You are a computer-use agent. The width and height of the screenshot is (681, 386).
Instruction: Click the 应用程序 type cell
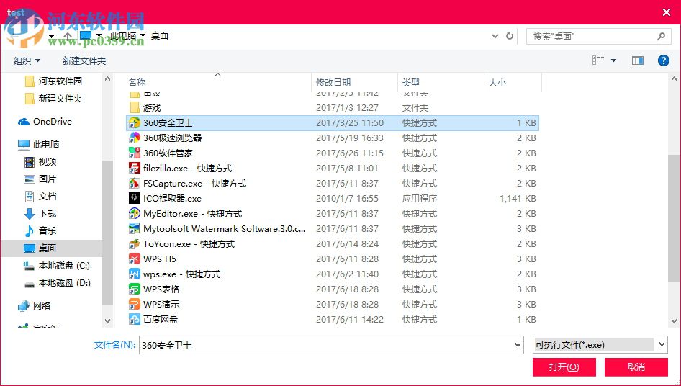[420, 199]
